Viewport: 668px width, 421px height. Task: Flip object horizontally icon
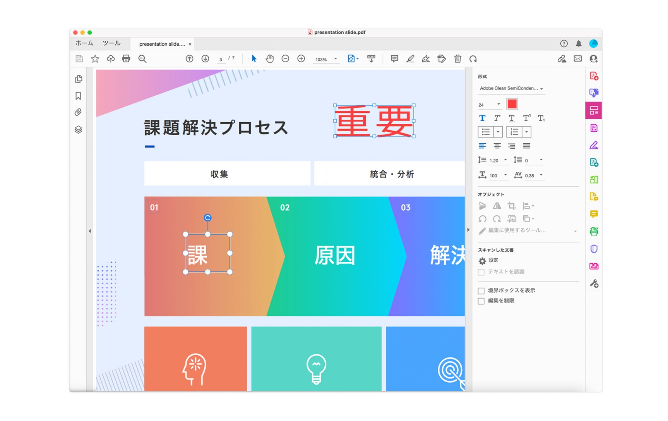497,206
